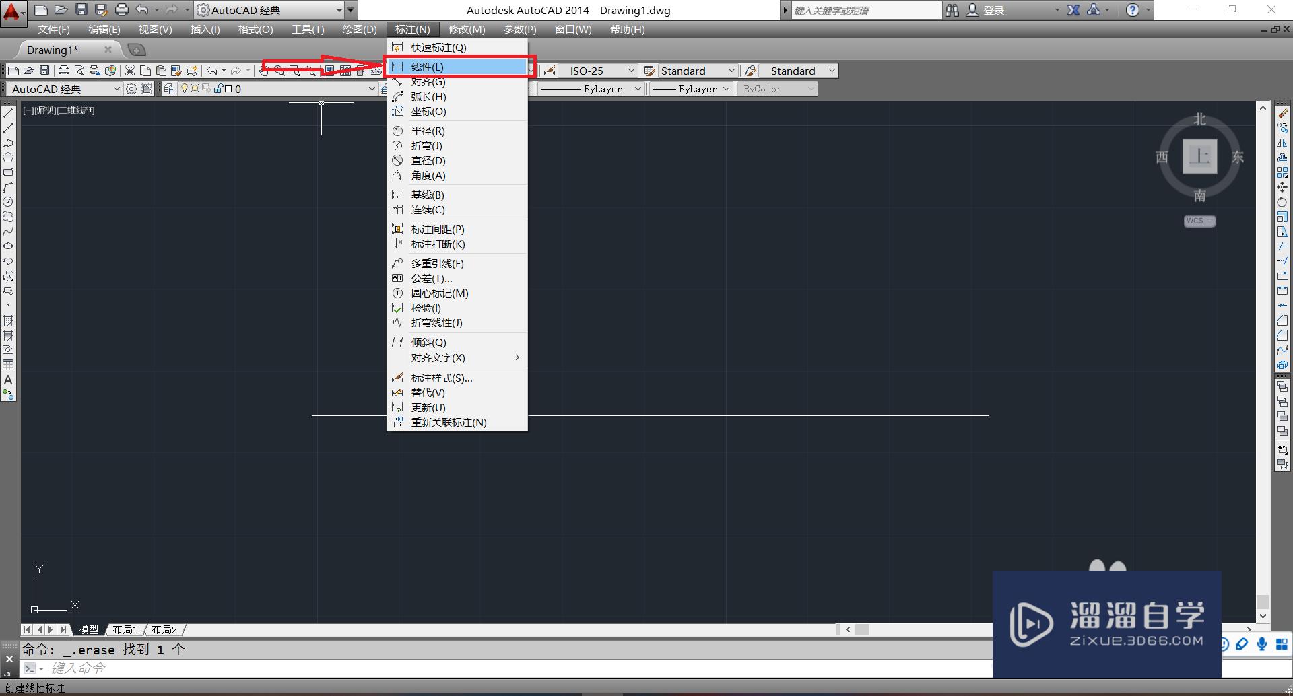Choose 标注样式(S)... menu entry

click(457, 378)
